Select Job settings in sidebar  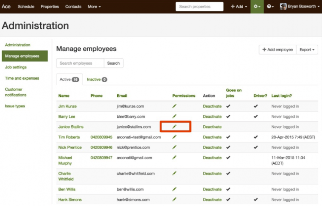[x=16, y=67]
